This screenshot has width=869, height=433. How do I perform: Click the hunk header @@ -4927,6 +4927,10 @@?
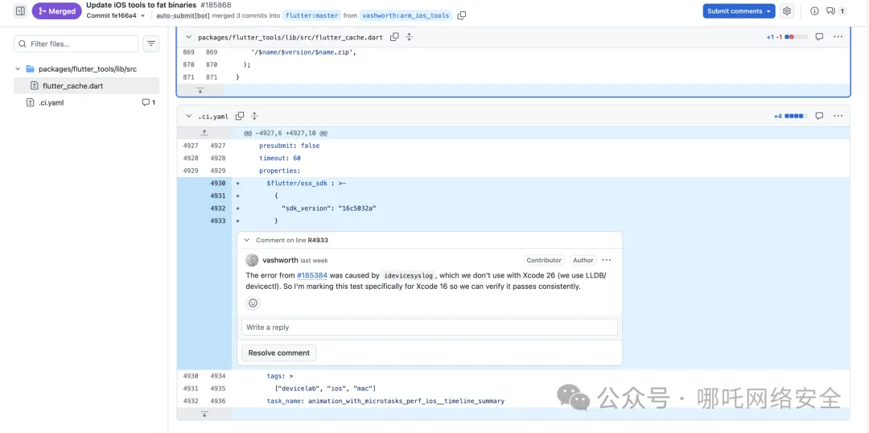pos(286,134)
